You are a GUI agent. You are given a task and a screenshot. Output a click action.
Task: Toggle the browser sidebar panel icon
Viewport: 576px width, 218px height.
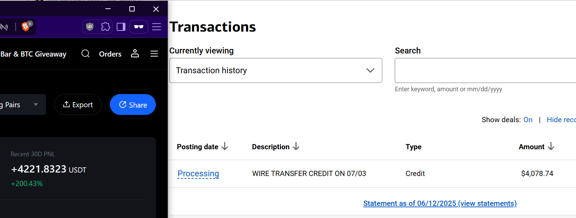(121, 27)
